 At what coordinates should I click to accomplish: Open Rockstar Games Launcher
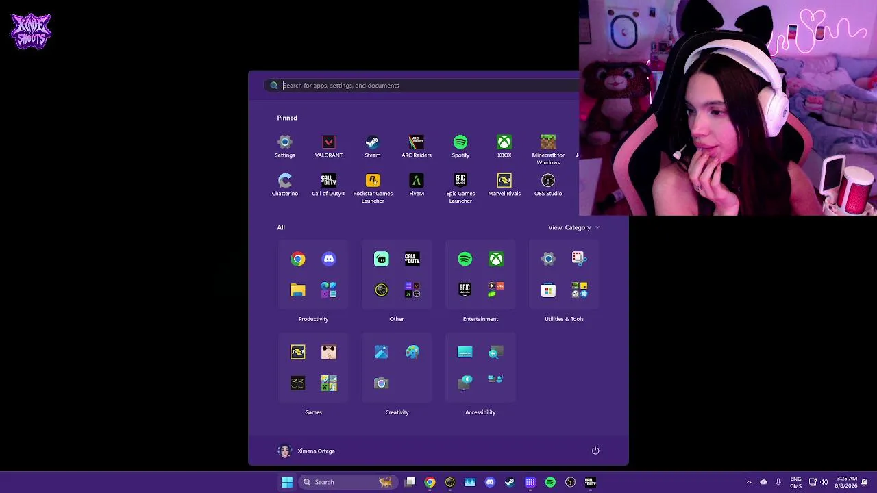(373, 188)
